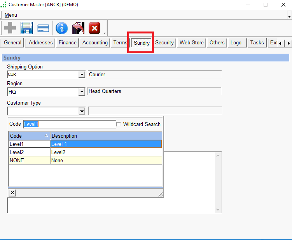292x240 pixels.
Task: Click the credit card toolbar icon
Action: point(43,28)
